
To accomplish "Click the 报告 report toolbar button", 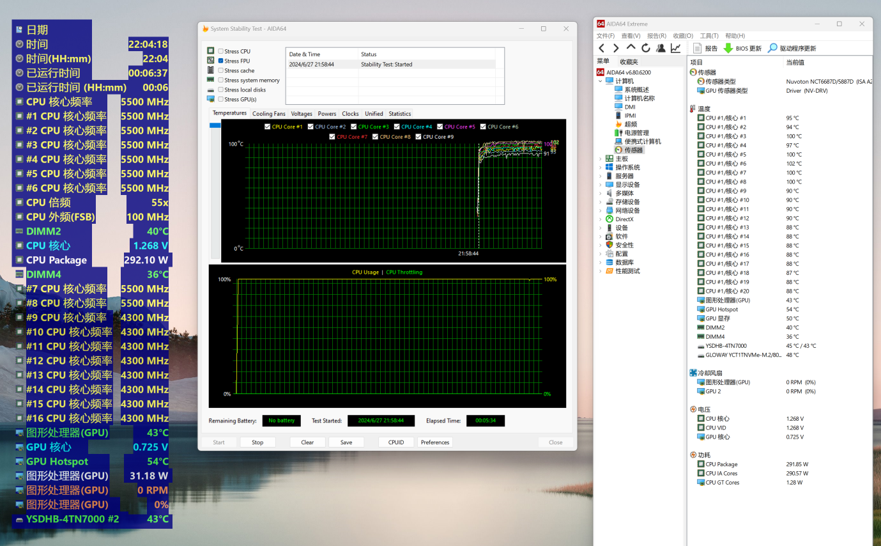I will click(705, 48).
